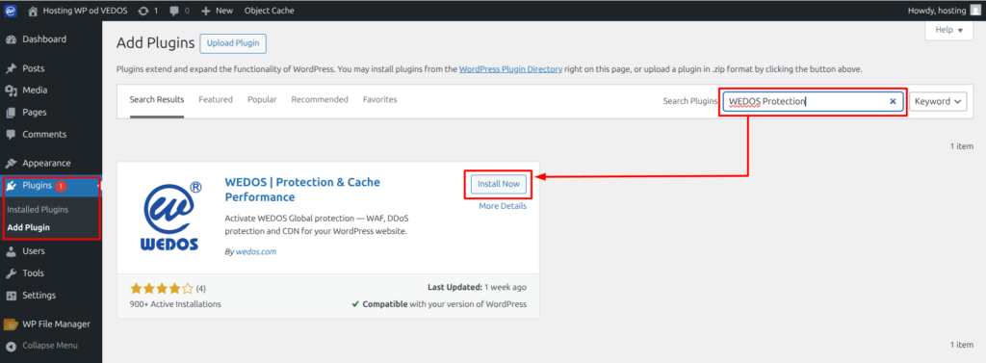Click the Plugins plug icon in sidebar

[x=12, y=186]
